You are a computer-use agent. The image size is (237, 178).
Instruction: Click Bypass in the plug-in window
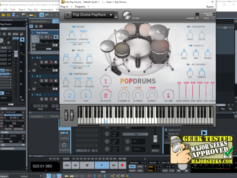210,7
